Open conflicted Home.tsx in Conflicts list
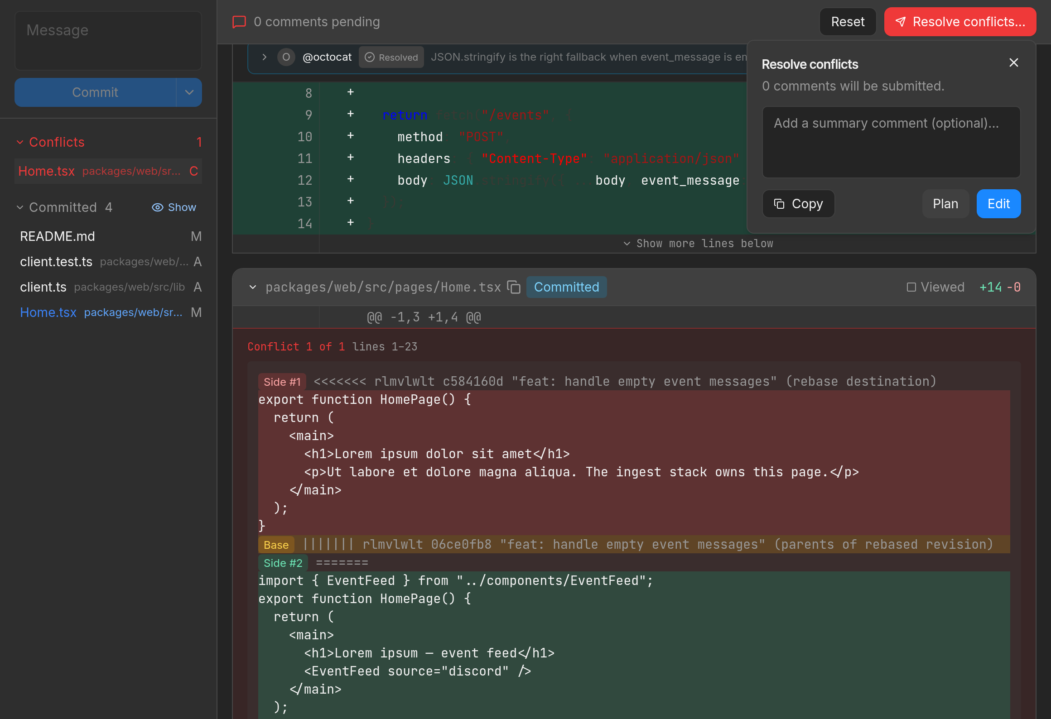Image resolution: width=1051 pixels, height=719 pixels. tap(108, 171)
